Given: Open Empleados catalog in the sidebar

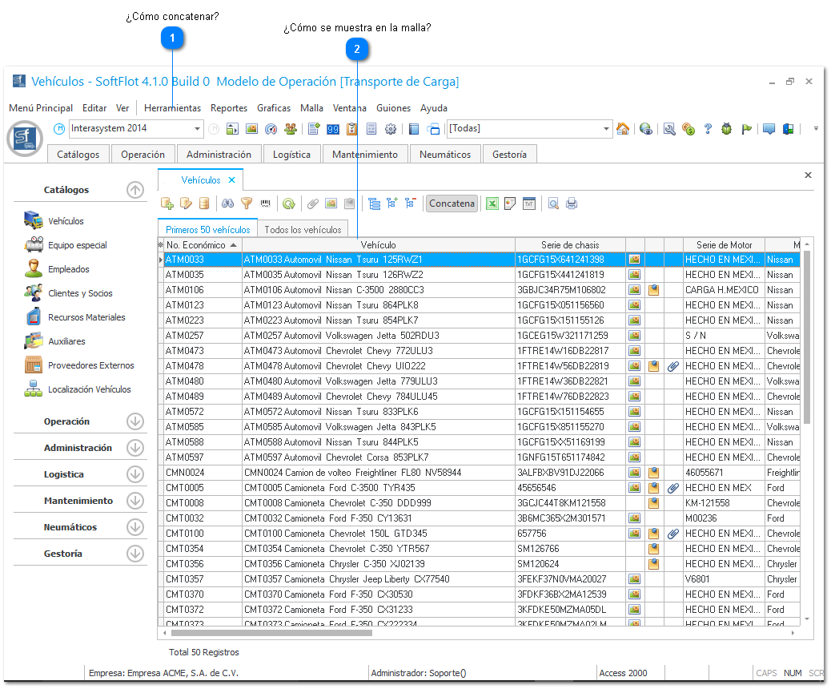Looking at the screenshot, I should click(x=68, y=269).
